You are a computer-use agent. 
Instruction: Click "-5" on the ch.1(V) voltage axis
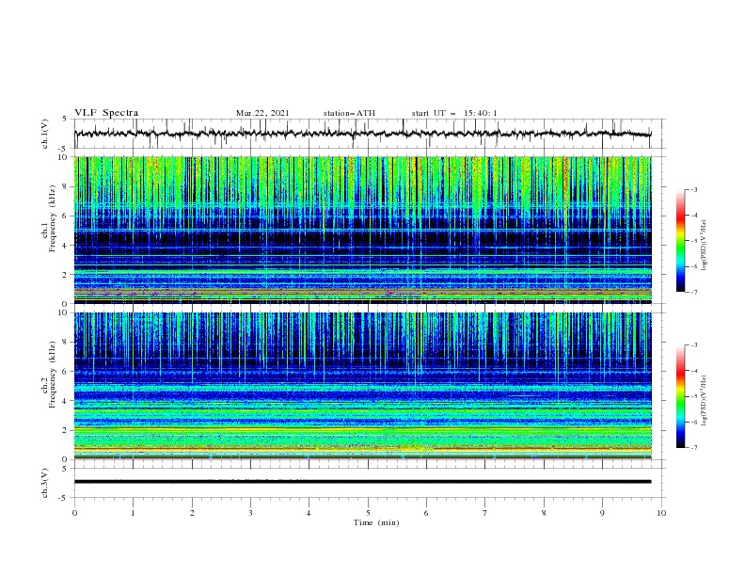point(63,149)
